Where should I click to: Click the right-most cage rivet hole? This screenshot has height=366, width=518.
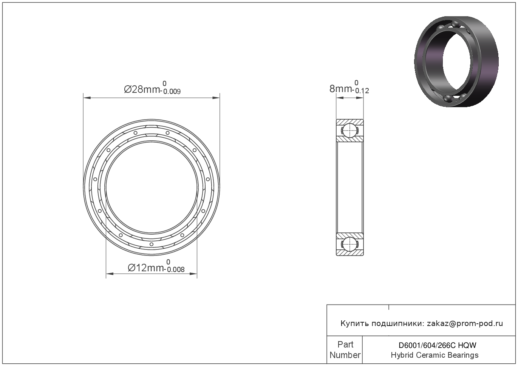(x=208, y=179)
